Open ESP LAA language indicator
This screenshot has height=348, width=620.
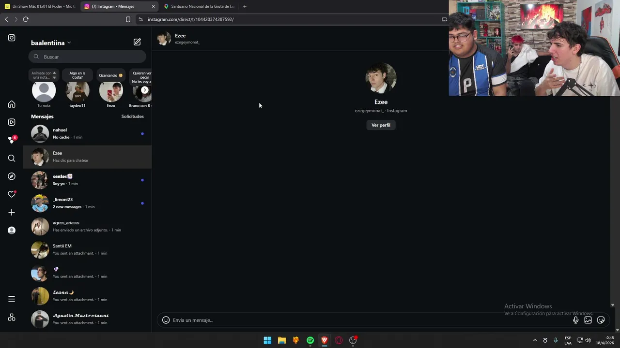pyautogui.click(x=568, y=340)
